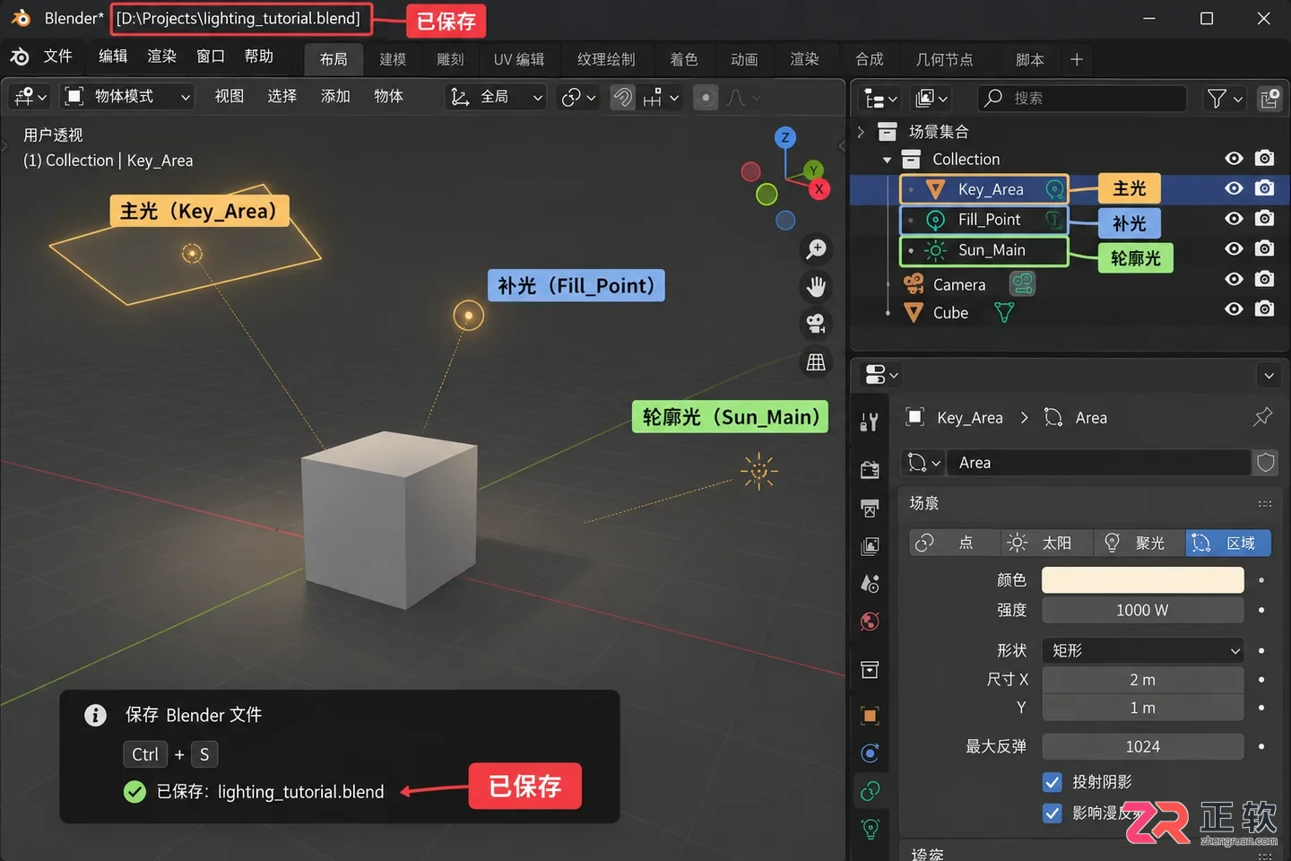1291x861 pixels.
Task: Open the Render properties tab icon
Action: coord(869,469)
